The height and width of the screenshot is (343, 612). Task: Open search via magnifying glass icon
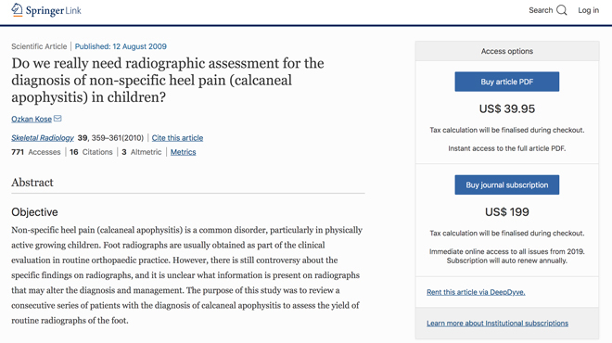tap(562, 10)
